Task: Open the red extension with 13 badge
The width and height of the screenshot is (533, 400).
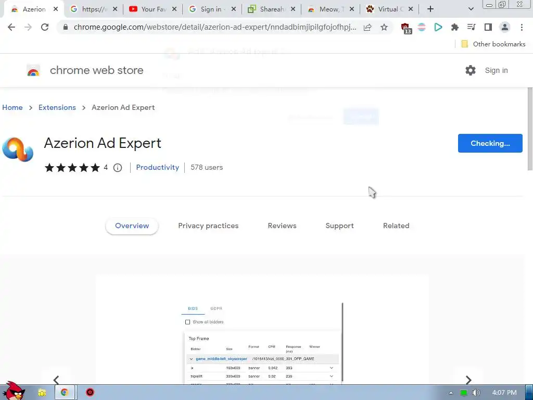Action: [406, 28]
